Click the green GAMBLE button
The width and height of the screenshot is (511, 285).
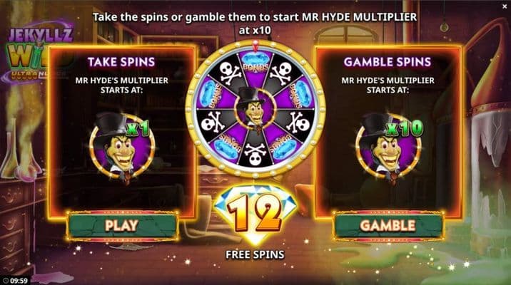point(388,225)
